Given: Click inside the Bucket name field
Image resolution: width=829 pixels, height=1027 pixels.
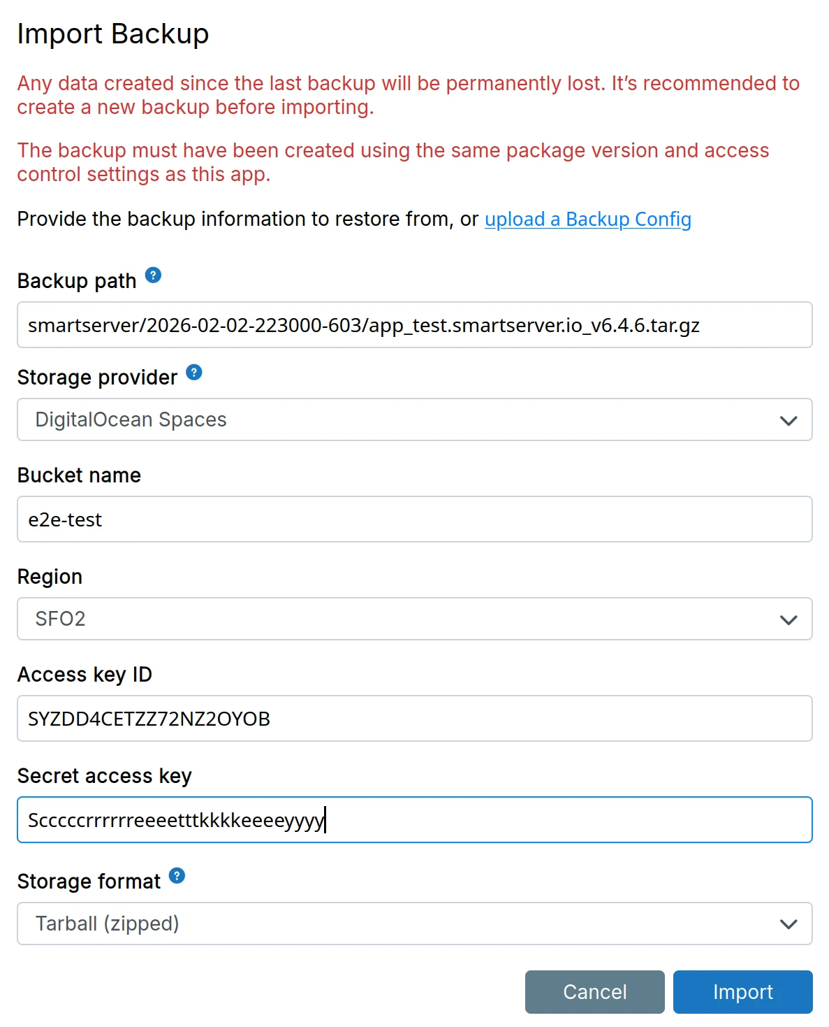Looking at the screenshot, I should point(415,519).
